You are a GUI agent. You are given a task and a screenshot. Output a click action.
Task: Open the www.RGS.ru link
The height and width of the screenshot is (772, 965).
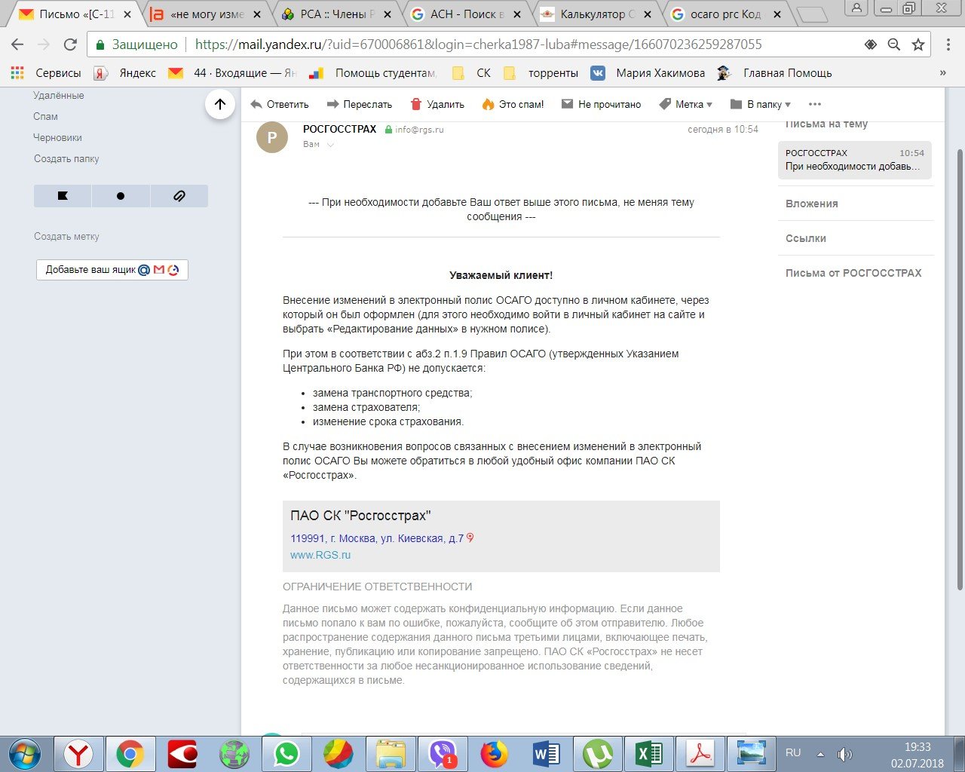[320, 555]
